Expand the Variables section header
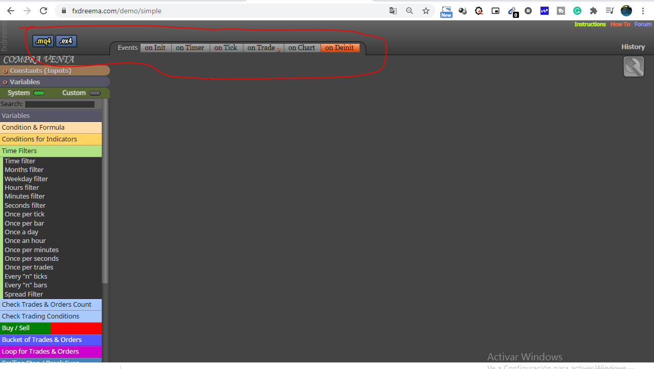654x369 pixels. click(55, 82)
